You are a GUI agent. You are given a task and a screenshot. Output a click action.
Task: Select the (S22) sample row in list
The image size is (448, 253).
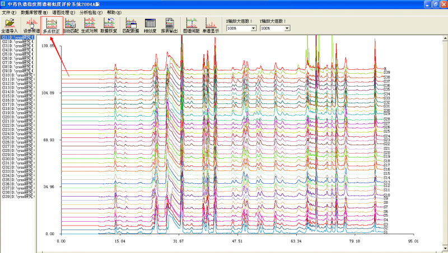pyautogui.click(x=17, y=125)
